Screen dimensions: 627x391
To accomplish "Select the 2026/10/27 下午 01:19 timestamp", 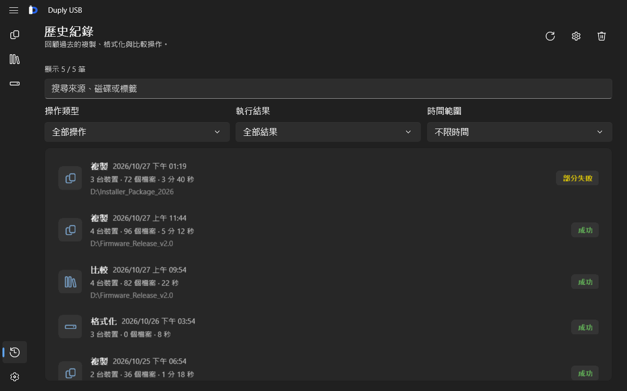I will point(149,166).
